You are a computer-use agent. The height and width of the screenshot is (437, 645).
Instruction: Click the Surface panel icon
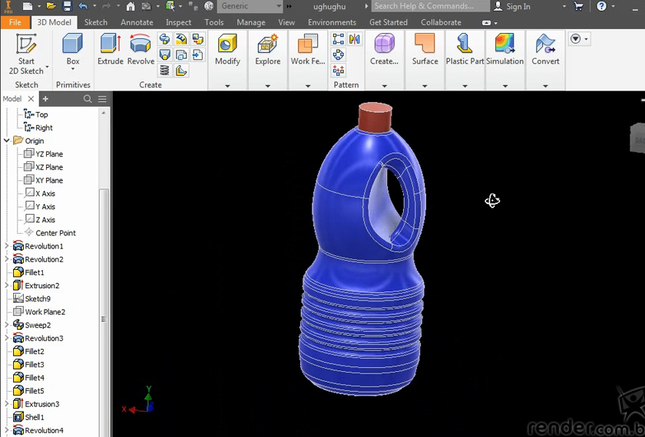click(425, 51)
